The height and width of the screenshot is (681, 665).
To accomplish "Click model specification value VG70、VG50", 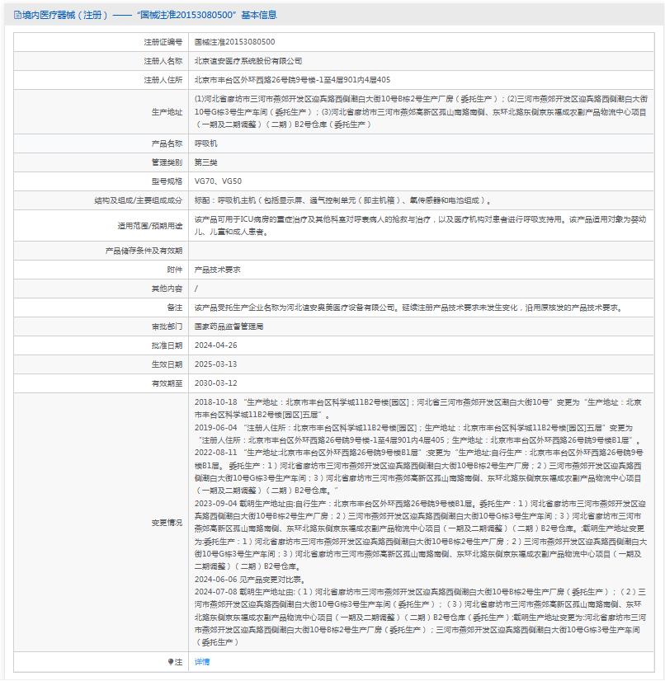I will tap(218, 181).
